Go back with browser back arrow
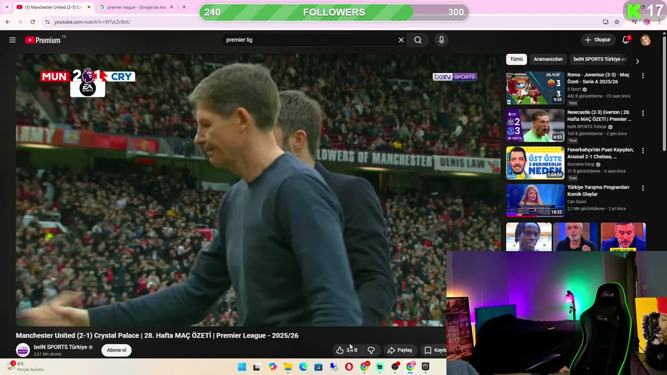The height and width of the screenshot is (375, 667). pyautogui.click(x=7, y=22)
